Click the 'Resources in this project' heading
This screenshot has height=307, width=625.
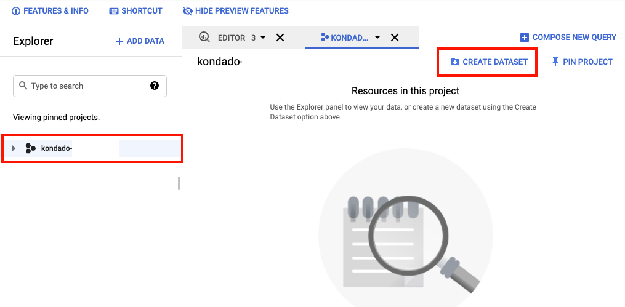click(x=405, y=91)
